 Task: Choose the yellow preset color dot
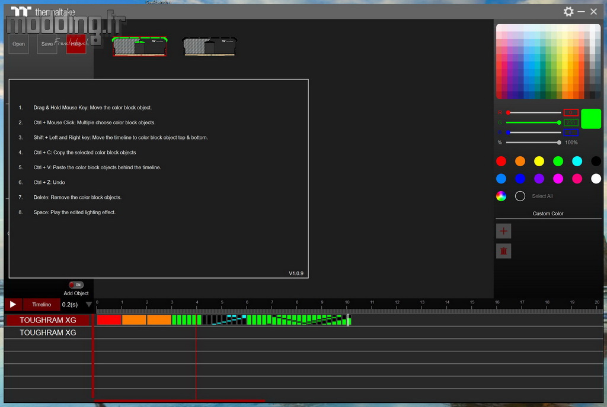point(539,161)
